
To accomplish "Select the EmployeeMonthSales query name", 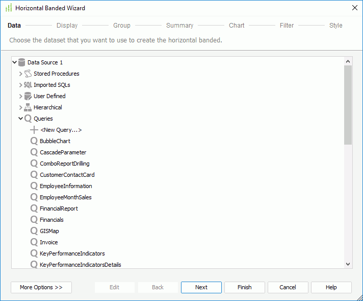I will pyautogui.click(x=66, y=197).
